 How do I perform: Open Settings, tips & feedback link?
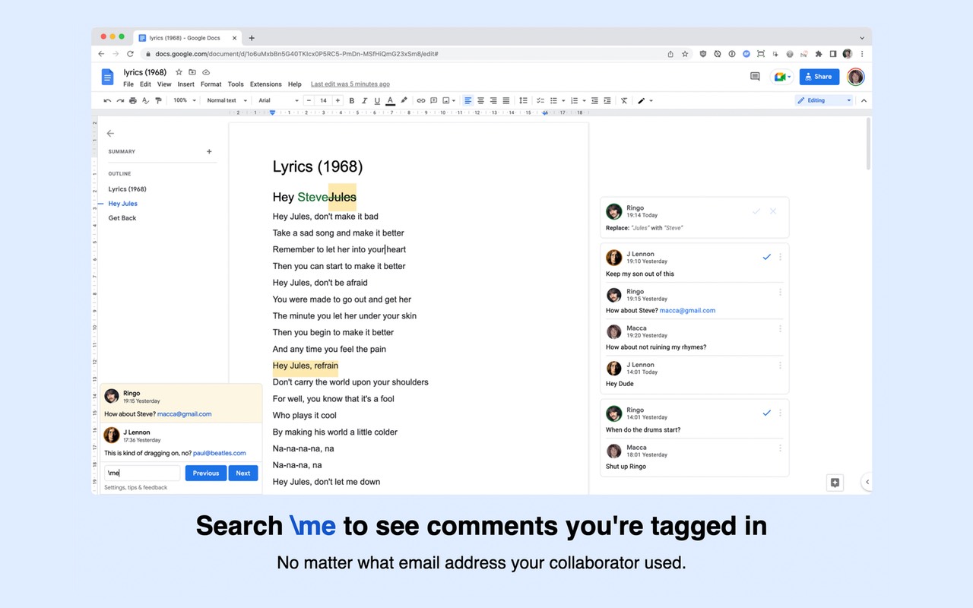point(136,488)
